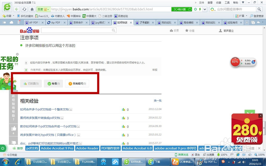Click the 83% network speed gauge
The image size is (266, 166).
click(235, 62)
